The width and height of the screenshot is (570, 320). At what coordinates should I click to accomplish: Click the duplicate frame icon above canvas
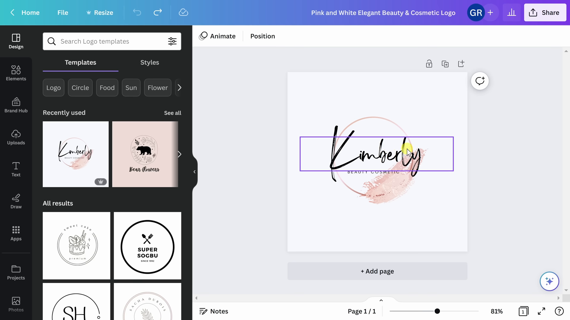pyautogui.click(x=445, y=64)
